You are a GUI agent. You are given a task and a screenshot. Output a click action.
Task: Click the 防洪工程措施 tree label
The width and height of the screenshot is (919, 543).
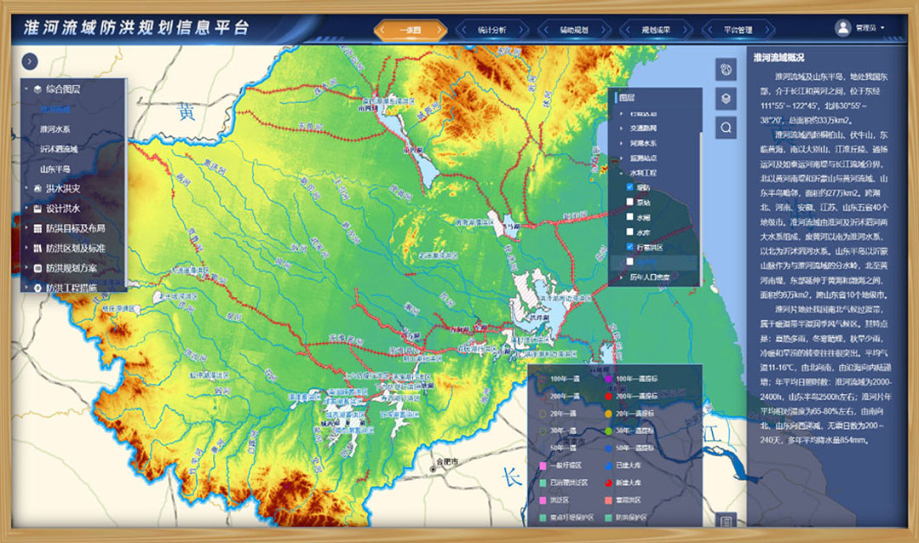[x=72, y=288]
